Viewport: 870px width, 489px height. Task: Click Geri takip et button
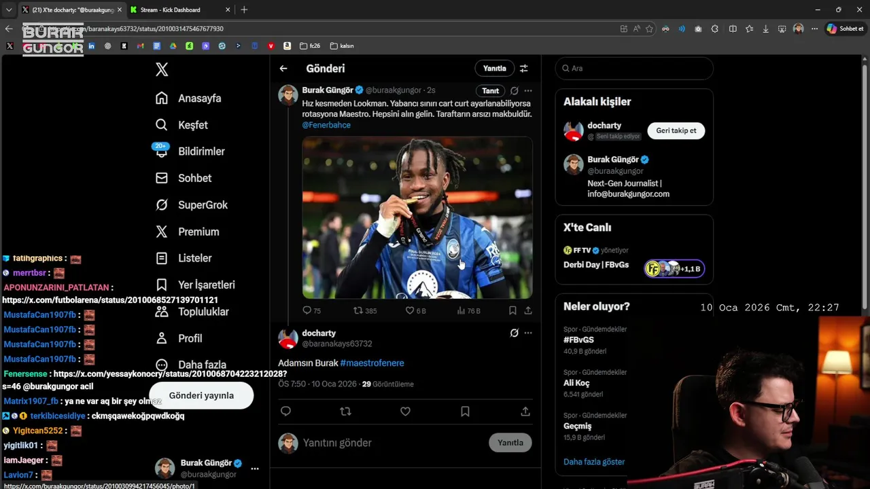coord(676,130)
